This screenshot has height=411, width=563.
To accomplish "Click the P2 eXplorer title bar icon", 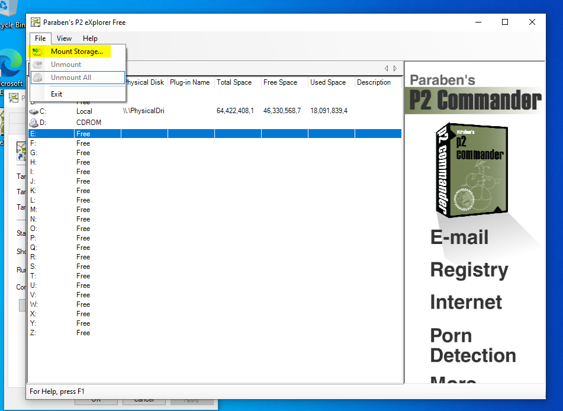I will (36, 23).
